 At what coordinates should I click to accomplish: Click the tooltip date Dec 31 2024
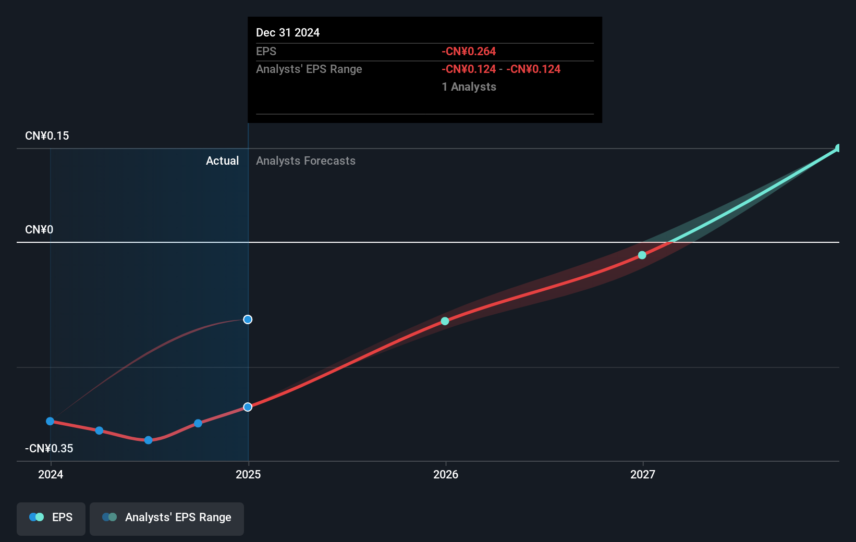tap(288, 32)
